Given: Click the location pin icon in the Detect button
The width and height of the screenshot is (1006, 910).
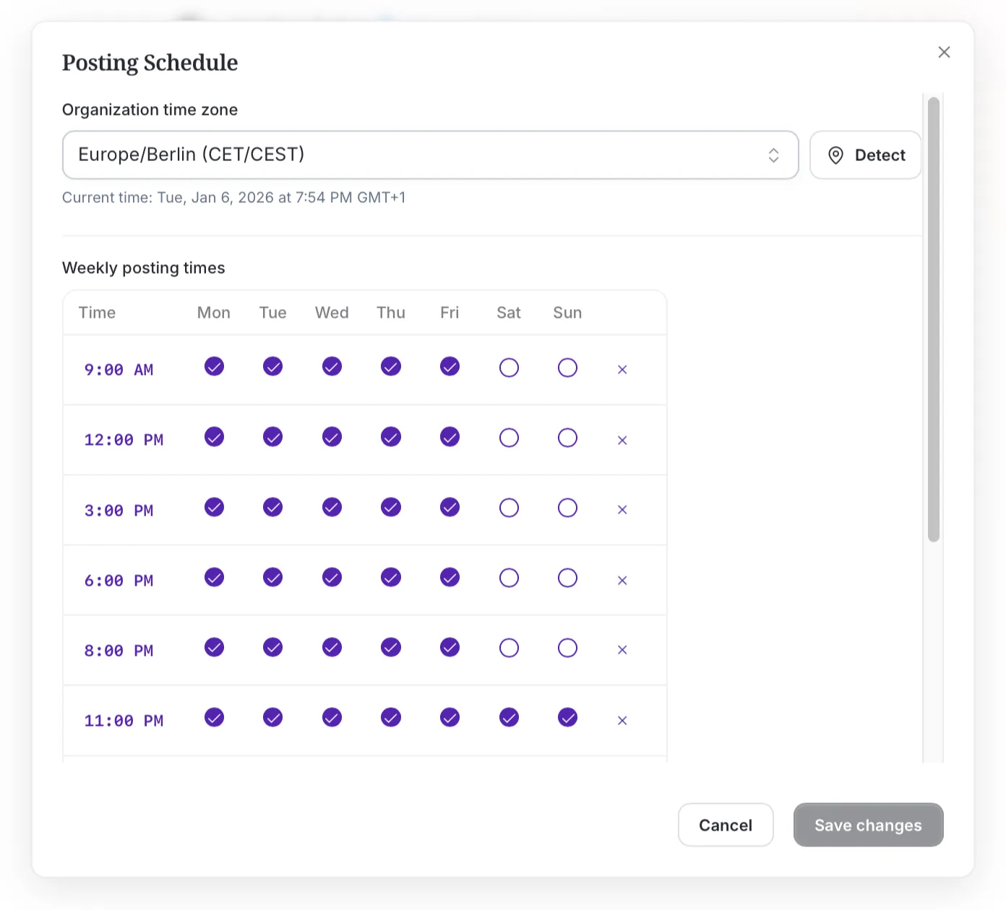Looking at the screenshot, I should (x=836, y=155).
